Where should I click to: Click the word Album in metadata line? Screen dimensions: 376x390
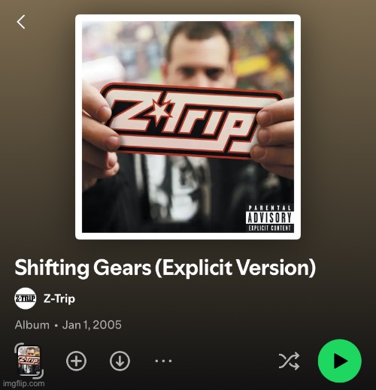[x=32, y=325]
